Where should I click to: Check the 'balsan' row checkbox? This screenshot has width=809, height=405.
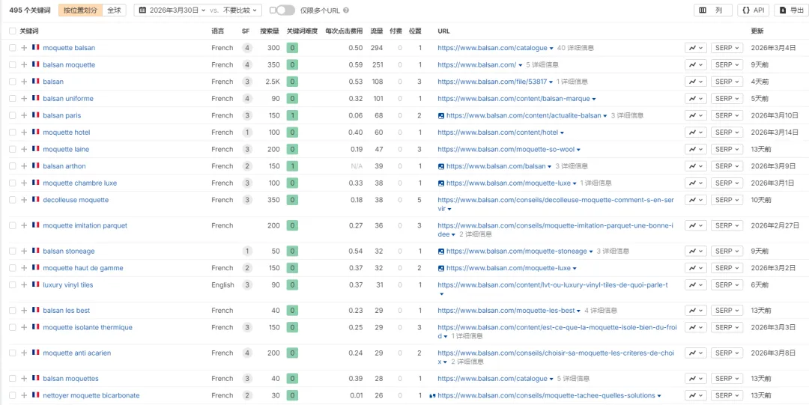click(13, 82)
